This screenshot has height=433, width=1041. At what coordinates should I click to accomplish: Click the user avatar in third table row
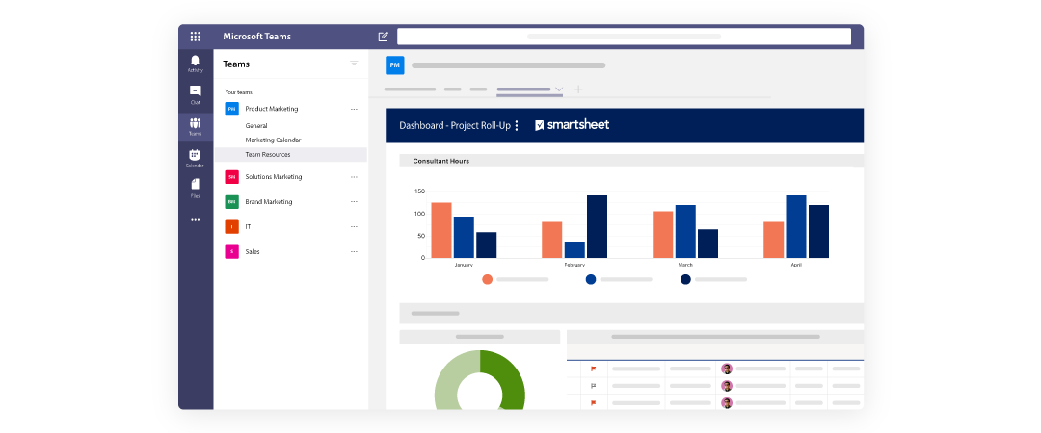727,402
